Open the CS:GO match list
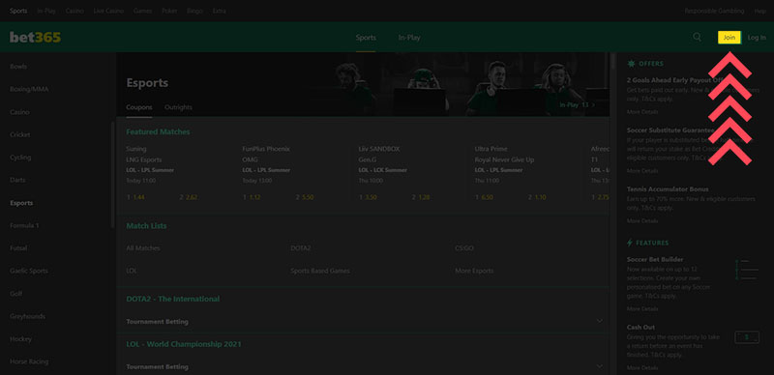The width and height of the screenshot is (774, 375). (x=464, y=248)
